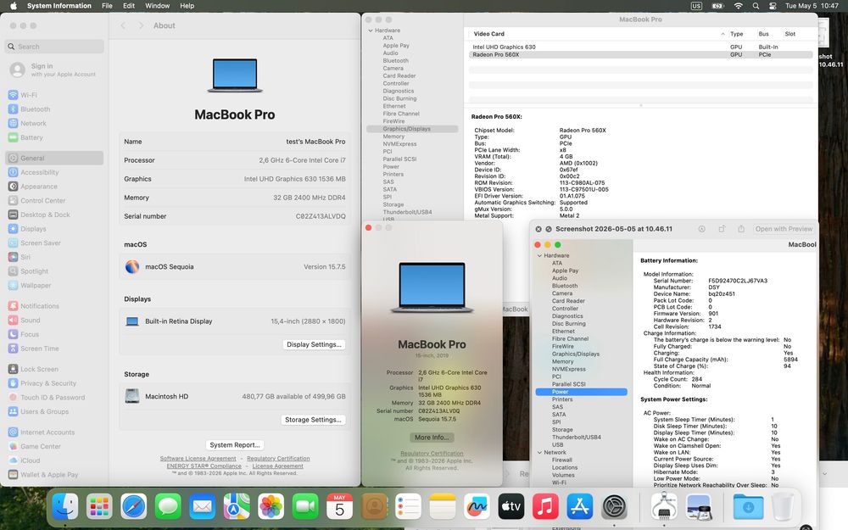Open the Window menu

point(158,6)
